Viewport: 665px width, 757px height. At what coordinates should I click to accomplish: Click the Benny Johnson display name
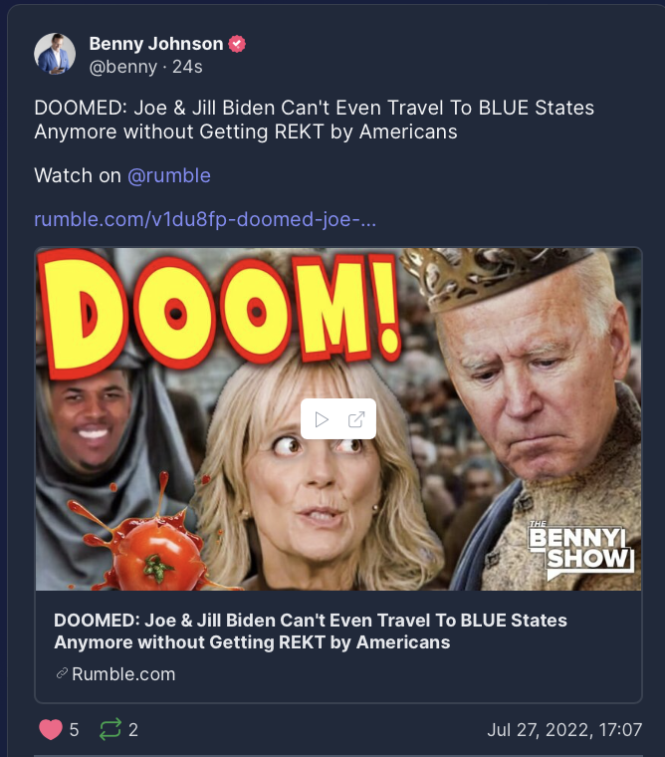156,44
